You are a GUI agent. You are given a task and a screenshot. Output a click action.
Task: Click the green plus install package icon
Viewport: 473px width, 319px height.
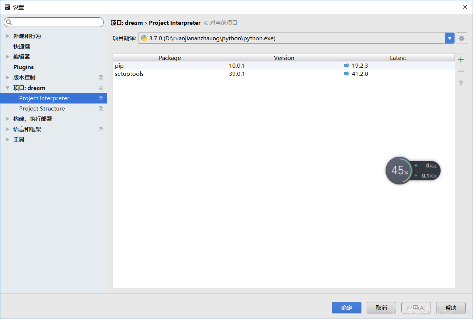pos(461,60)
